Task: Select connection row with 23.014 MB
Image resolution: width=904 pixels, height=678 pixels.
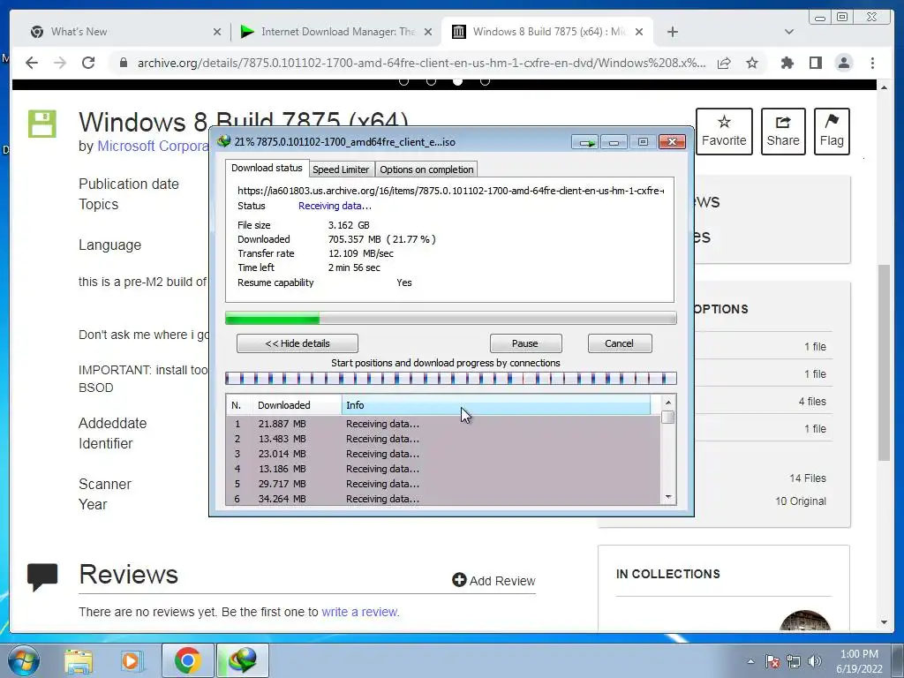Action: [443, 454]
